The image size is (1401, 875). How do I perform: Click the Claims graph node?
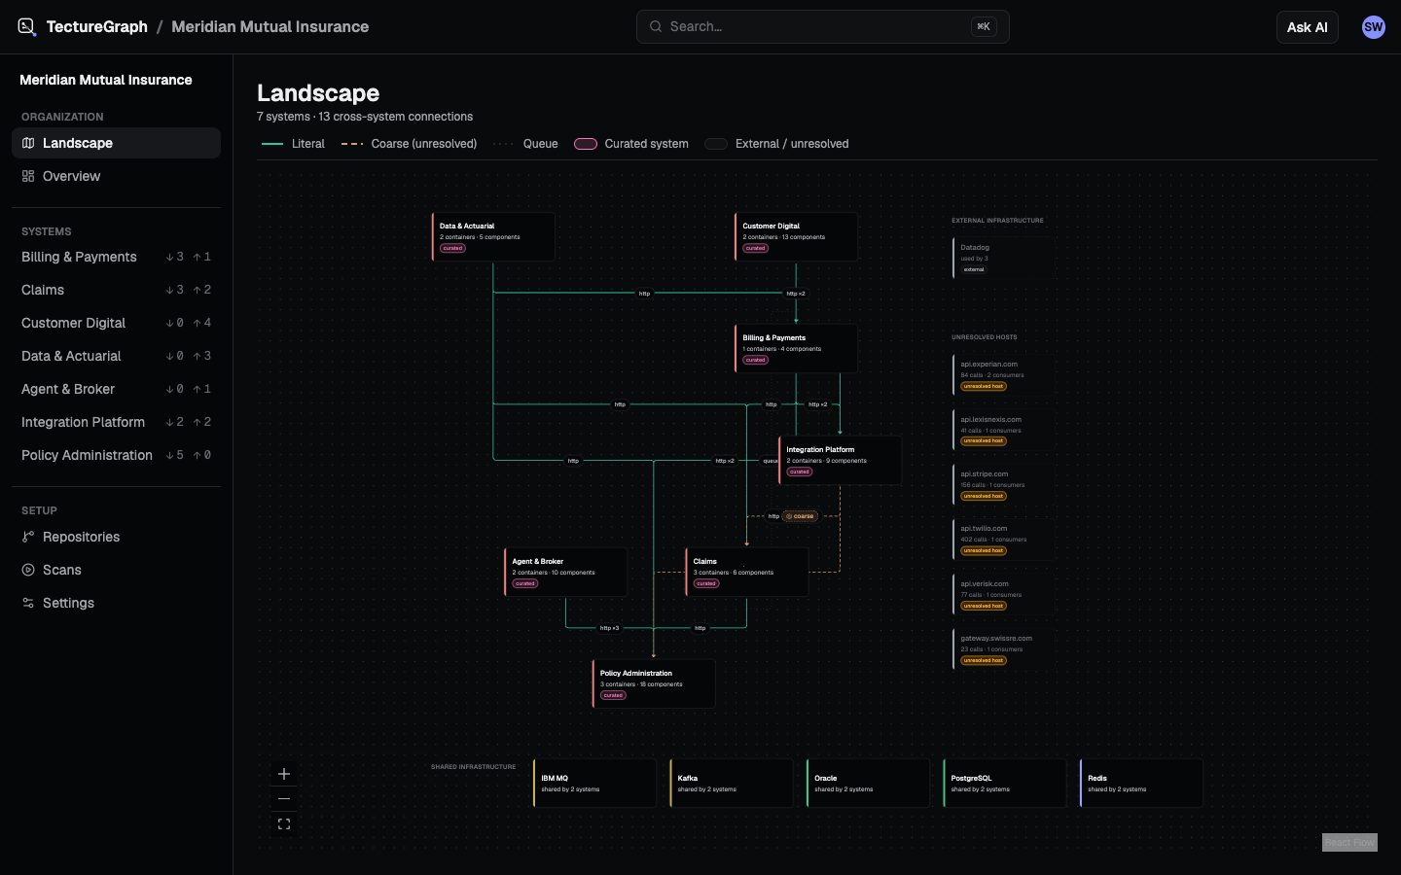pyautogui.click(x=746, y=572)
